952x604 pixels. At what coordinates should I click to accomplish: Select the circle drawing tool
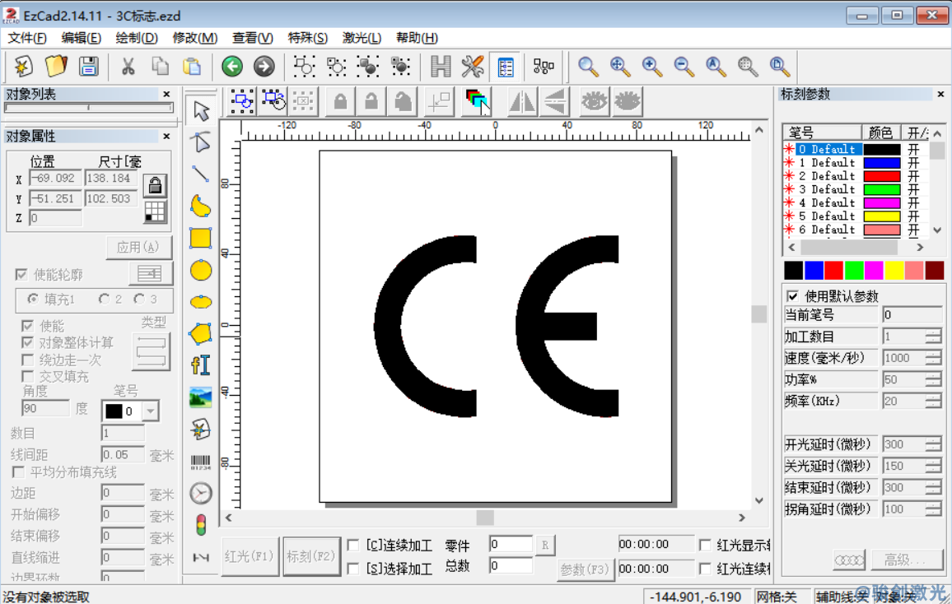click(x=201, y=271)
